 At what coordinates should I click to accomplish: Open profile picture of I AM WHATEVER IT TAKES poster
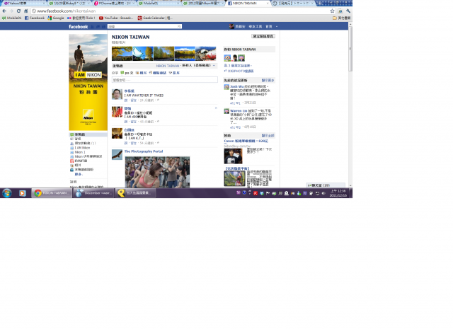(x=117, y=94)
